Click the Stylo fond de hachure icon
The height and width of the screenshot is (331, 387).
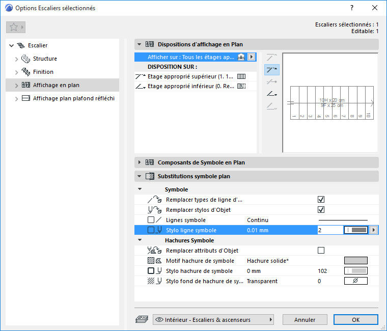tap(154, 281)
